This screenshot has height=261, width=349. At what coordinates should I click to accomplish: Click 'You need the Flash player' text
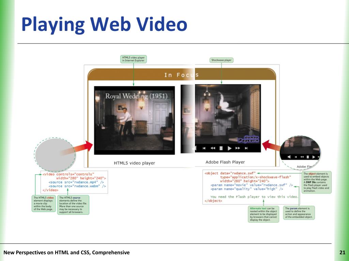point(254,197)
